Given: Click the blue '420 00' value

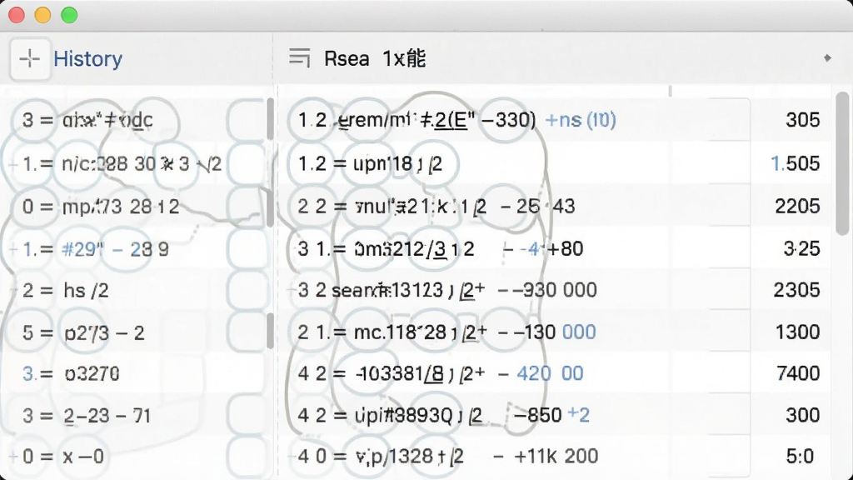Looking at the screenshot, I should coord(550,373).
